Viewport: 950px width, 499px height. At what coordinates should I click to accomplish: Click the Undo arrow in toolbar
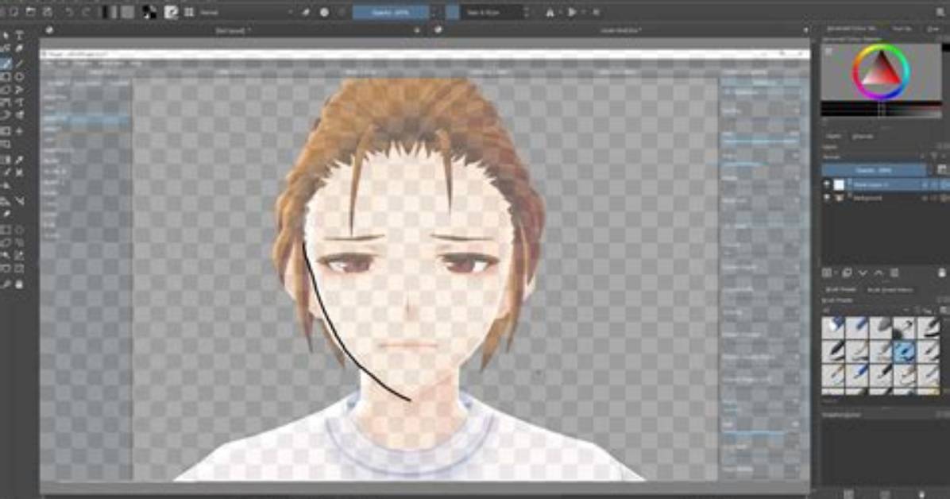pyautogui.click(x=69, y=11)
